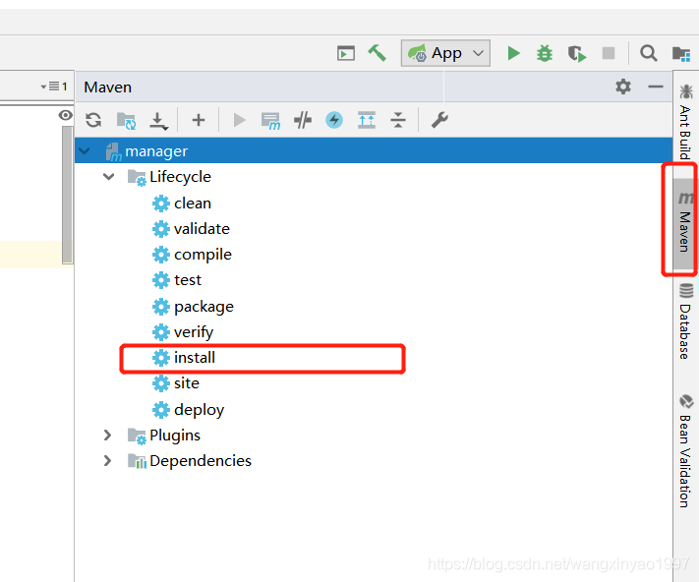Click Show Dependencies / Expand All icon
Viewport: 699px width, 582px height.
(x=367, y=120)
